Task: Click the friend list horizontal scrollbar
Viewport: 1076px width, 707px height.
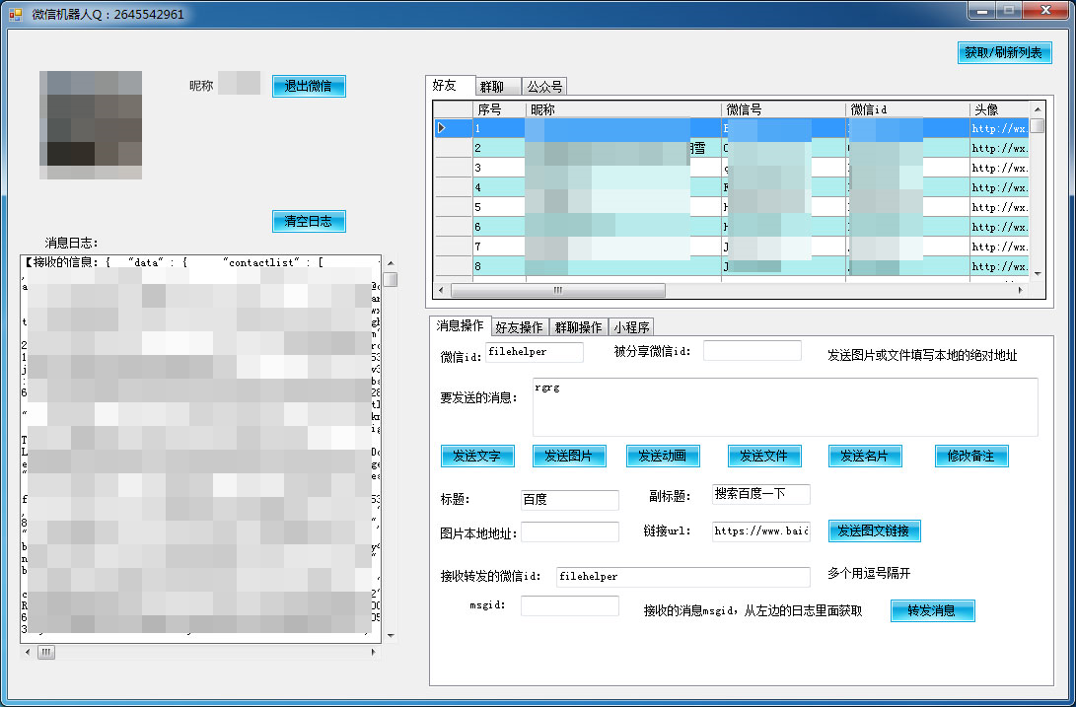Action: pyautogui.click(x=559, y=290)
